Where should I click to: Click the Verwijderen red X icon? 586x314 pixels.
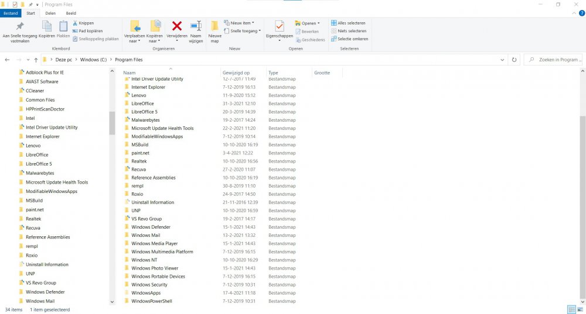click(x=176, y=26)
